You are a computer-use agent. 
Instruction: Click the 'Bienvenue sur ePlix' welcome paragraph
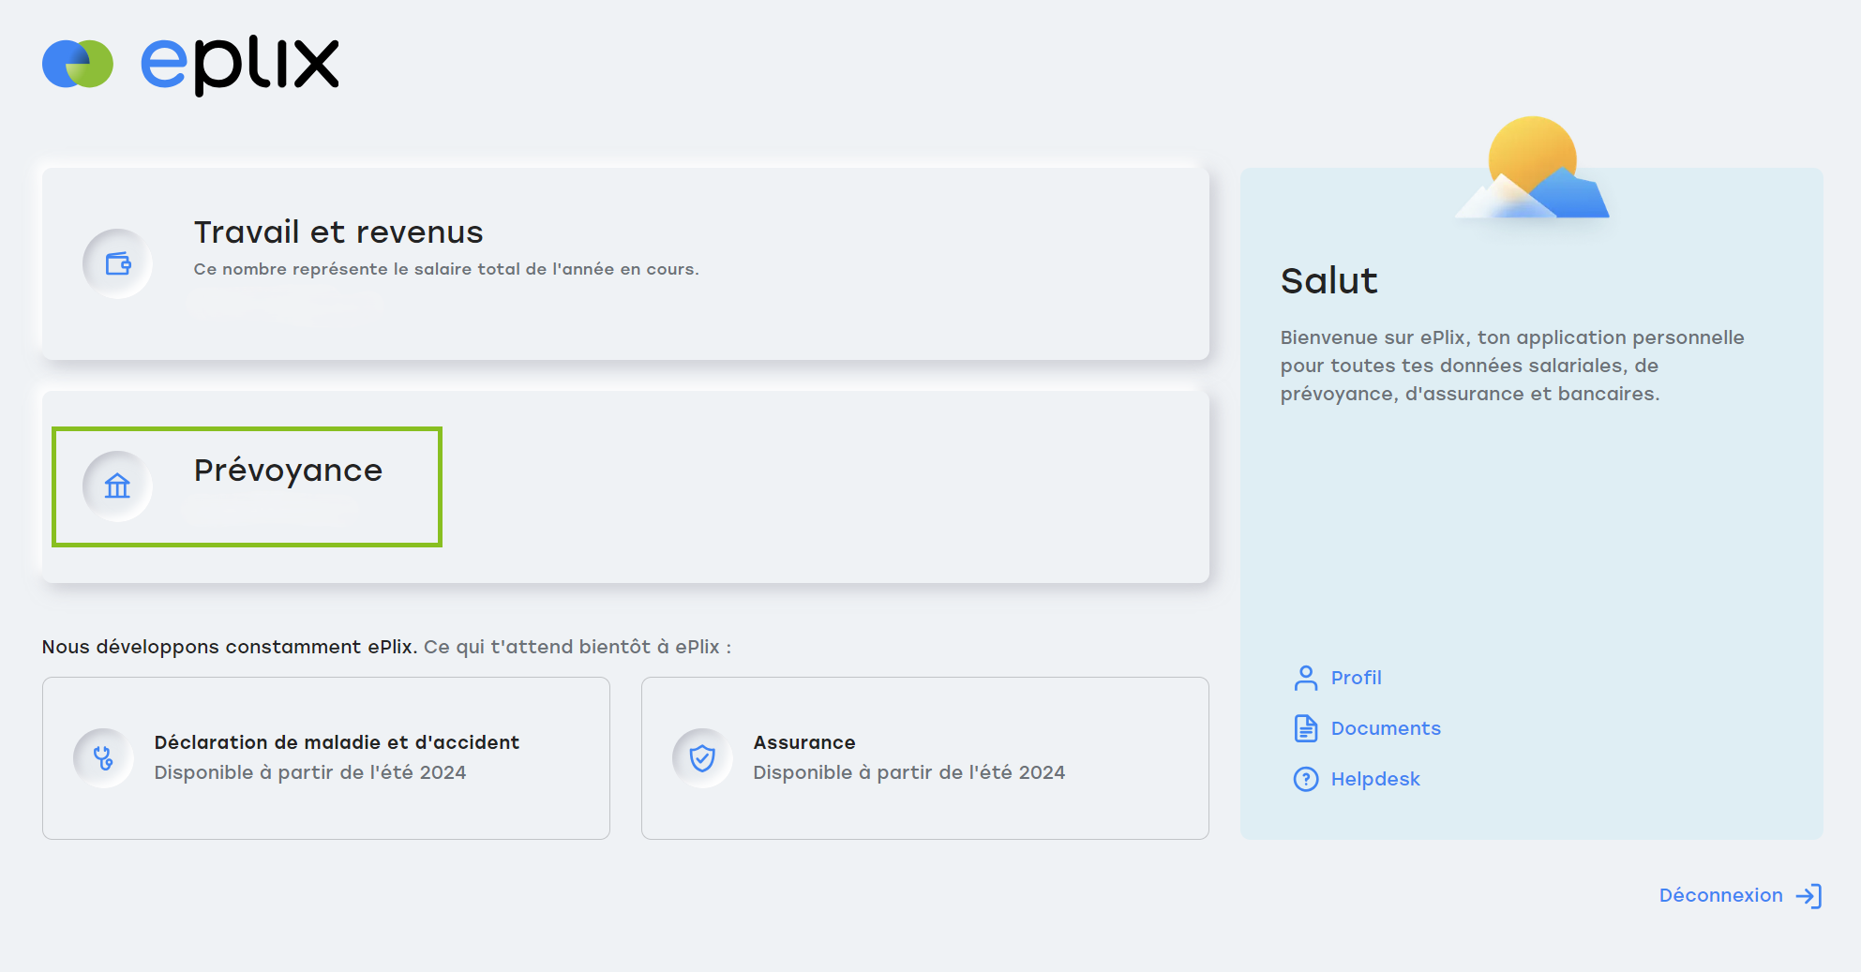[x=1512, y=366]
